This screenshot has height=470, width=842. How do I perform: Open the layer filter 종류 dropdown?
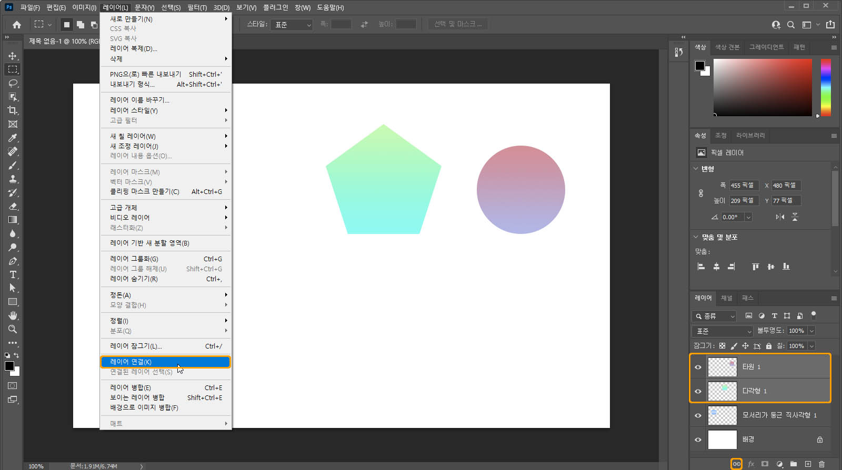(x=714, y=316)
